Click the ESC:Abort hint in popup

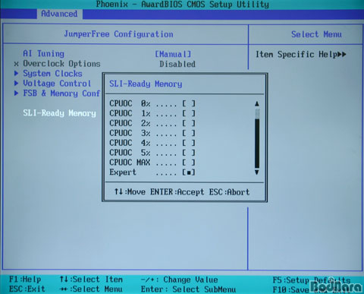229,192
